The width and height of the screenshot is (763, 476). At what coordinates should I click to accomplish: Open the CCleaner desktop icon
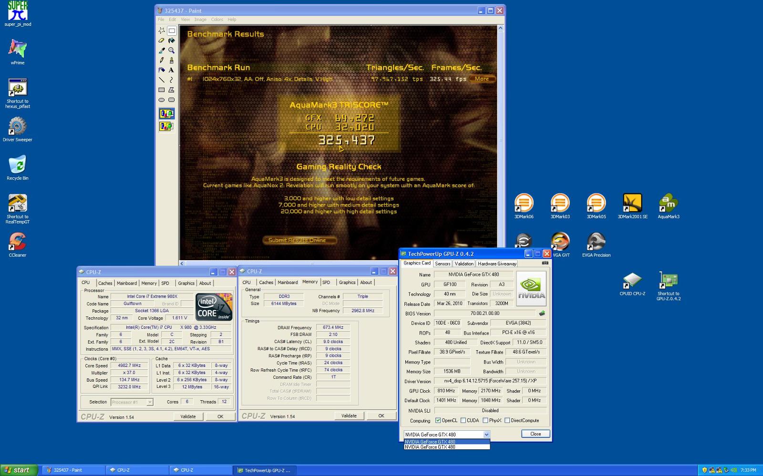pyautogui.click(x=18, y=244)
